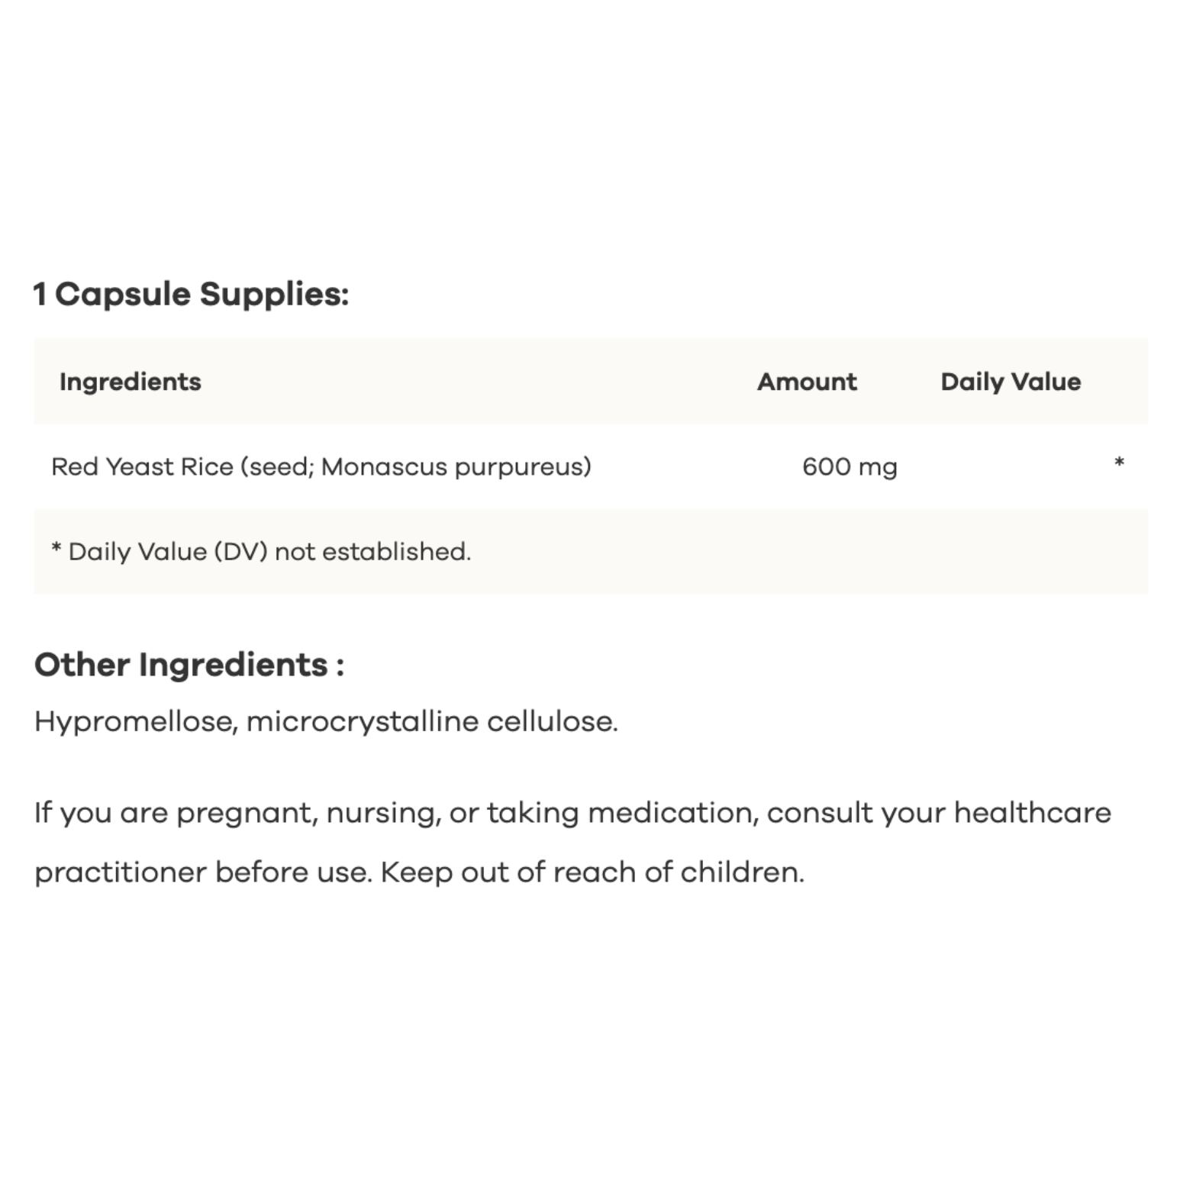Click the asterisk in the Daily Value column

click(x=1119, y=463)
